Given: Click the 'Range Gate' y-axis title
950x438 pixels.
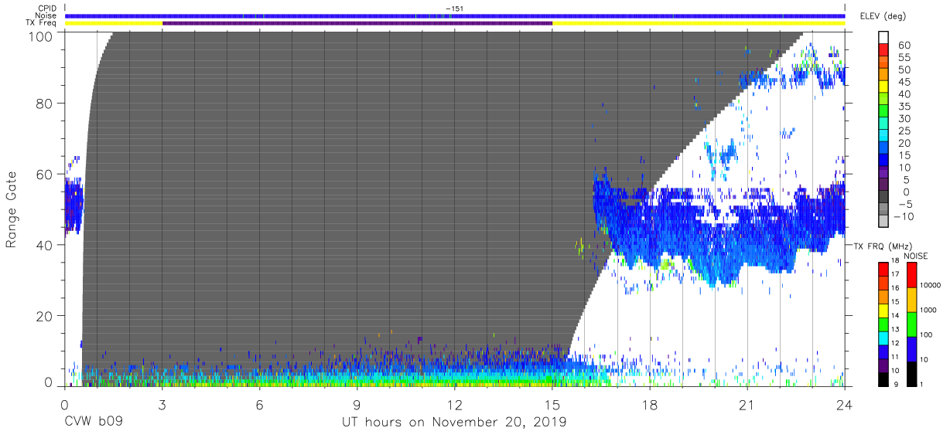Looking at the screenshot, I should point(12,209).
